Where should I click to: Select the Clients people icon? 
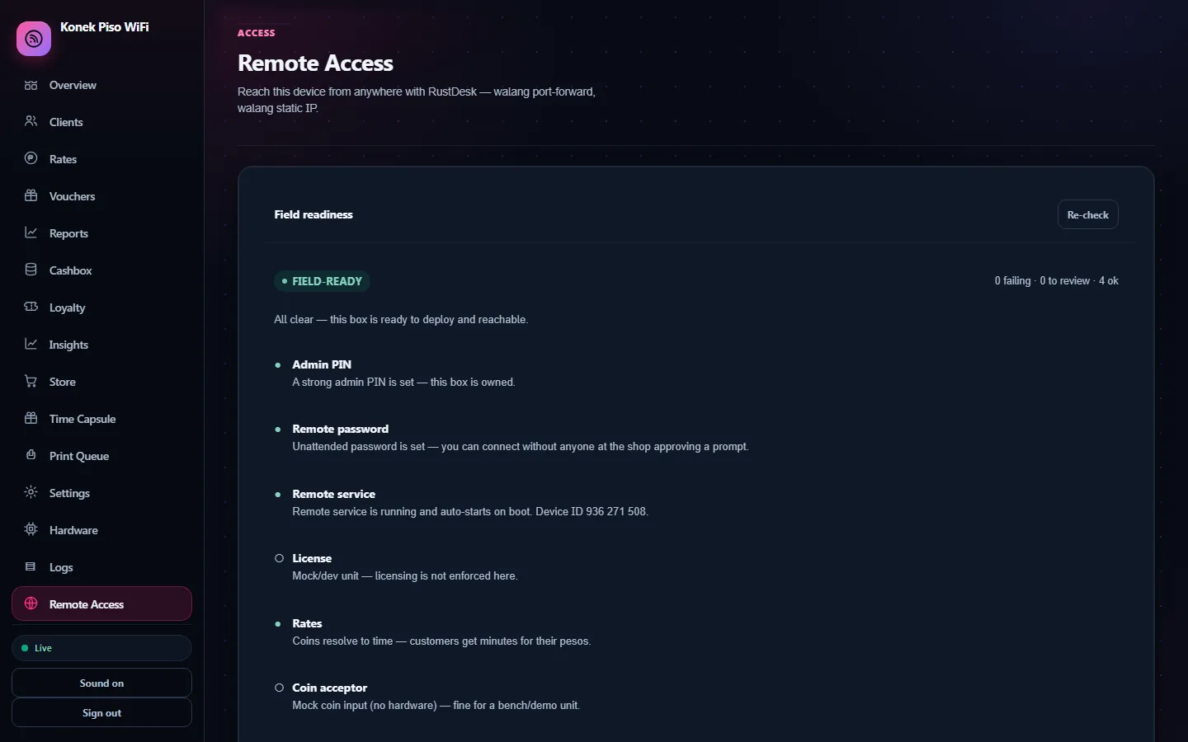click(x=31, y=121)
